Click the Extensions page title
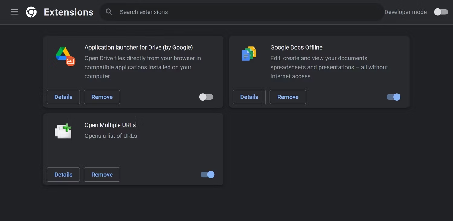 [x=69, y=12]
